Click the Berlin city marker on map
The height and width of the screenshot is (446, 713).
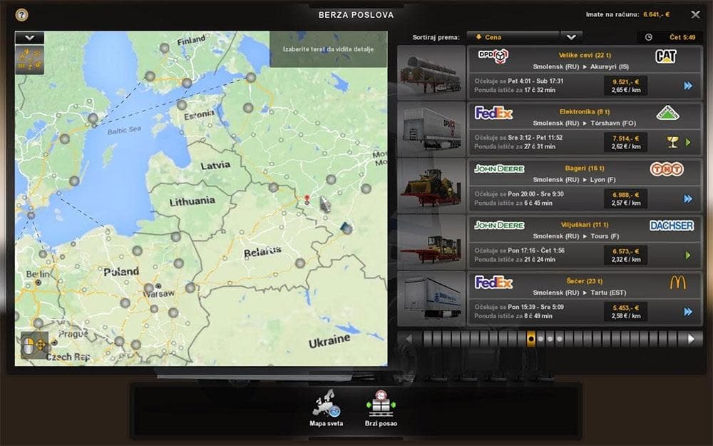[39, 283]
